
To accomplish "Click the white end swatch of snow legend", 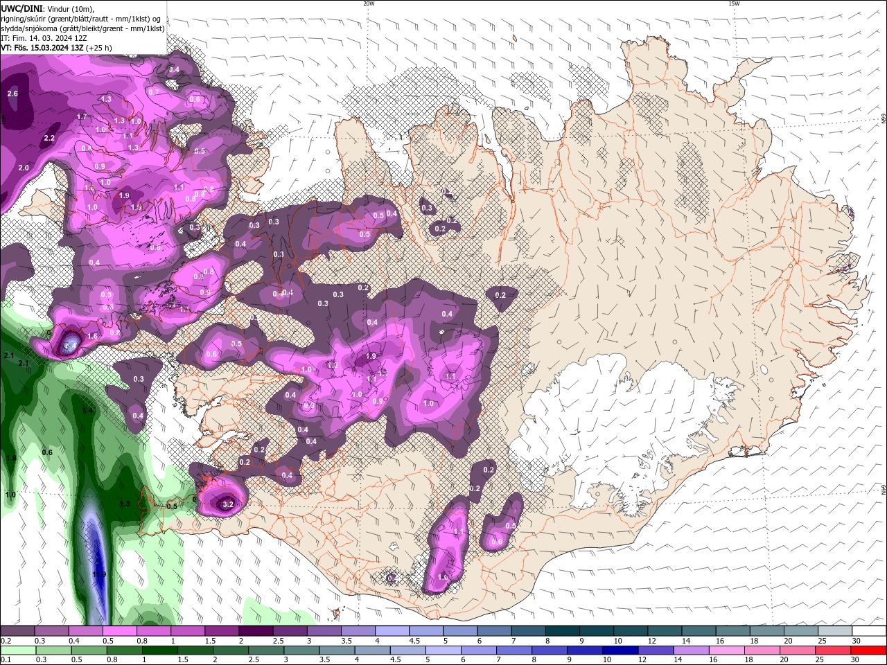I will [x=868, y=631].
